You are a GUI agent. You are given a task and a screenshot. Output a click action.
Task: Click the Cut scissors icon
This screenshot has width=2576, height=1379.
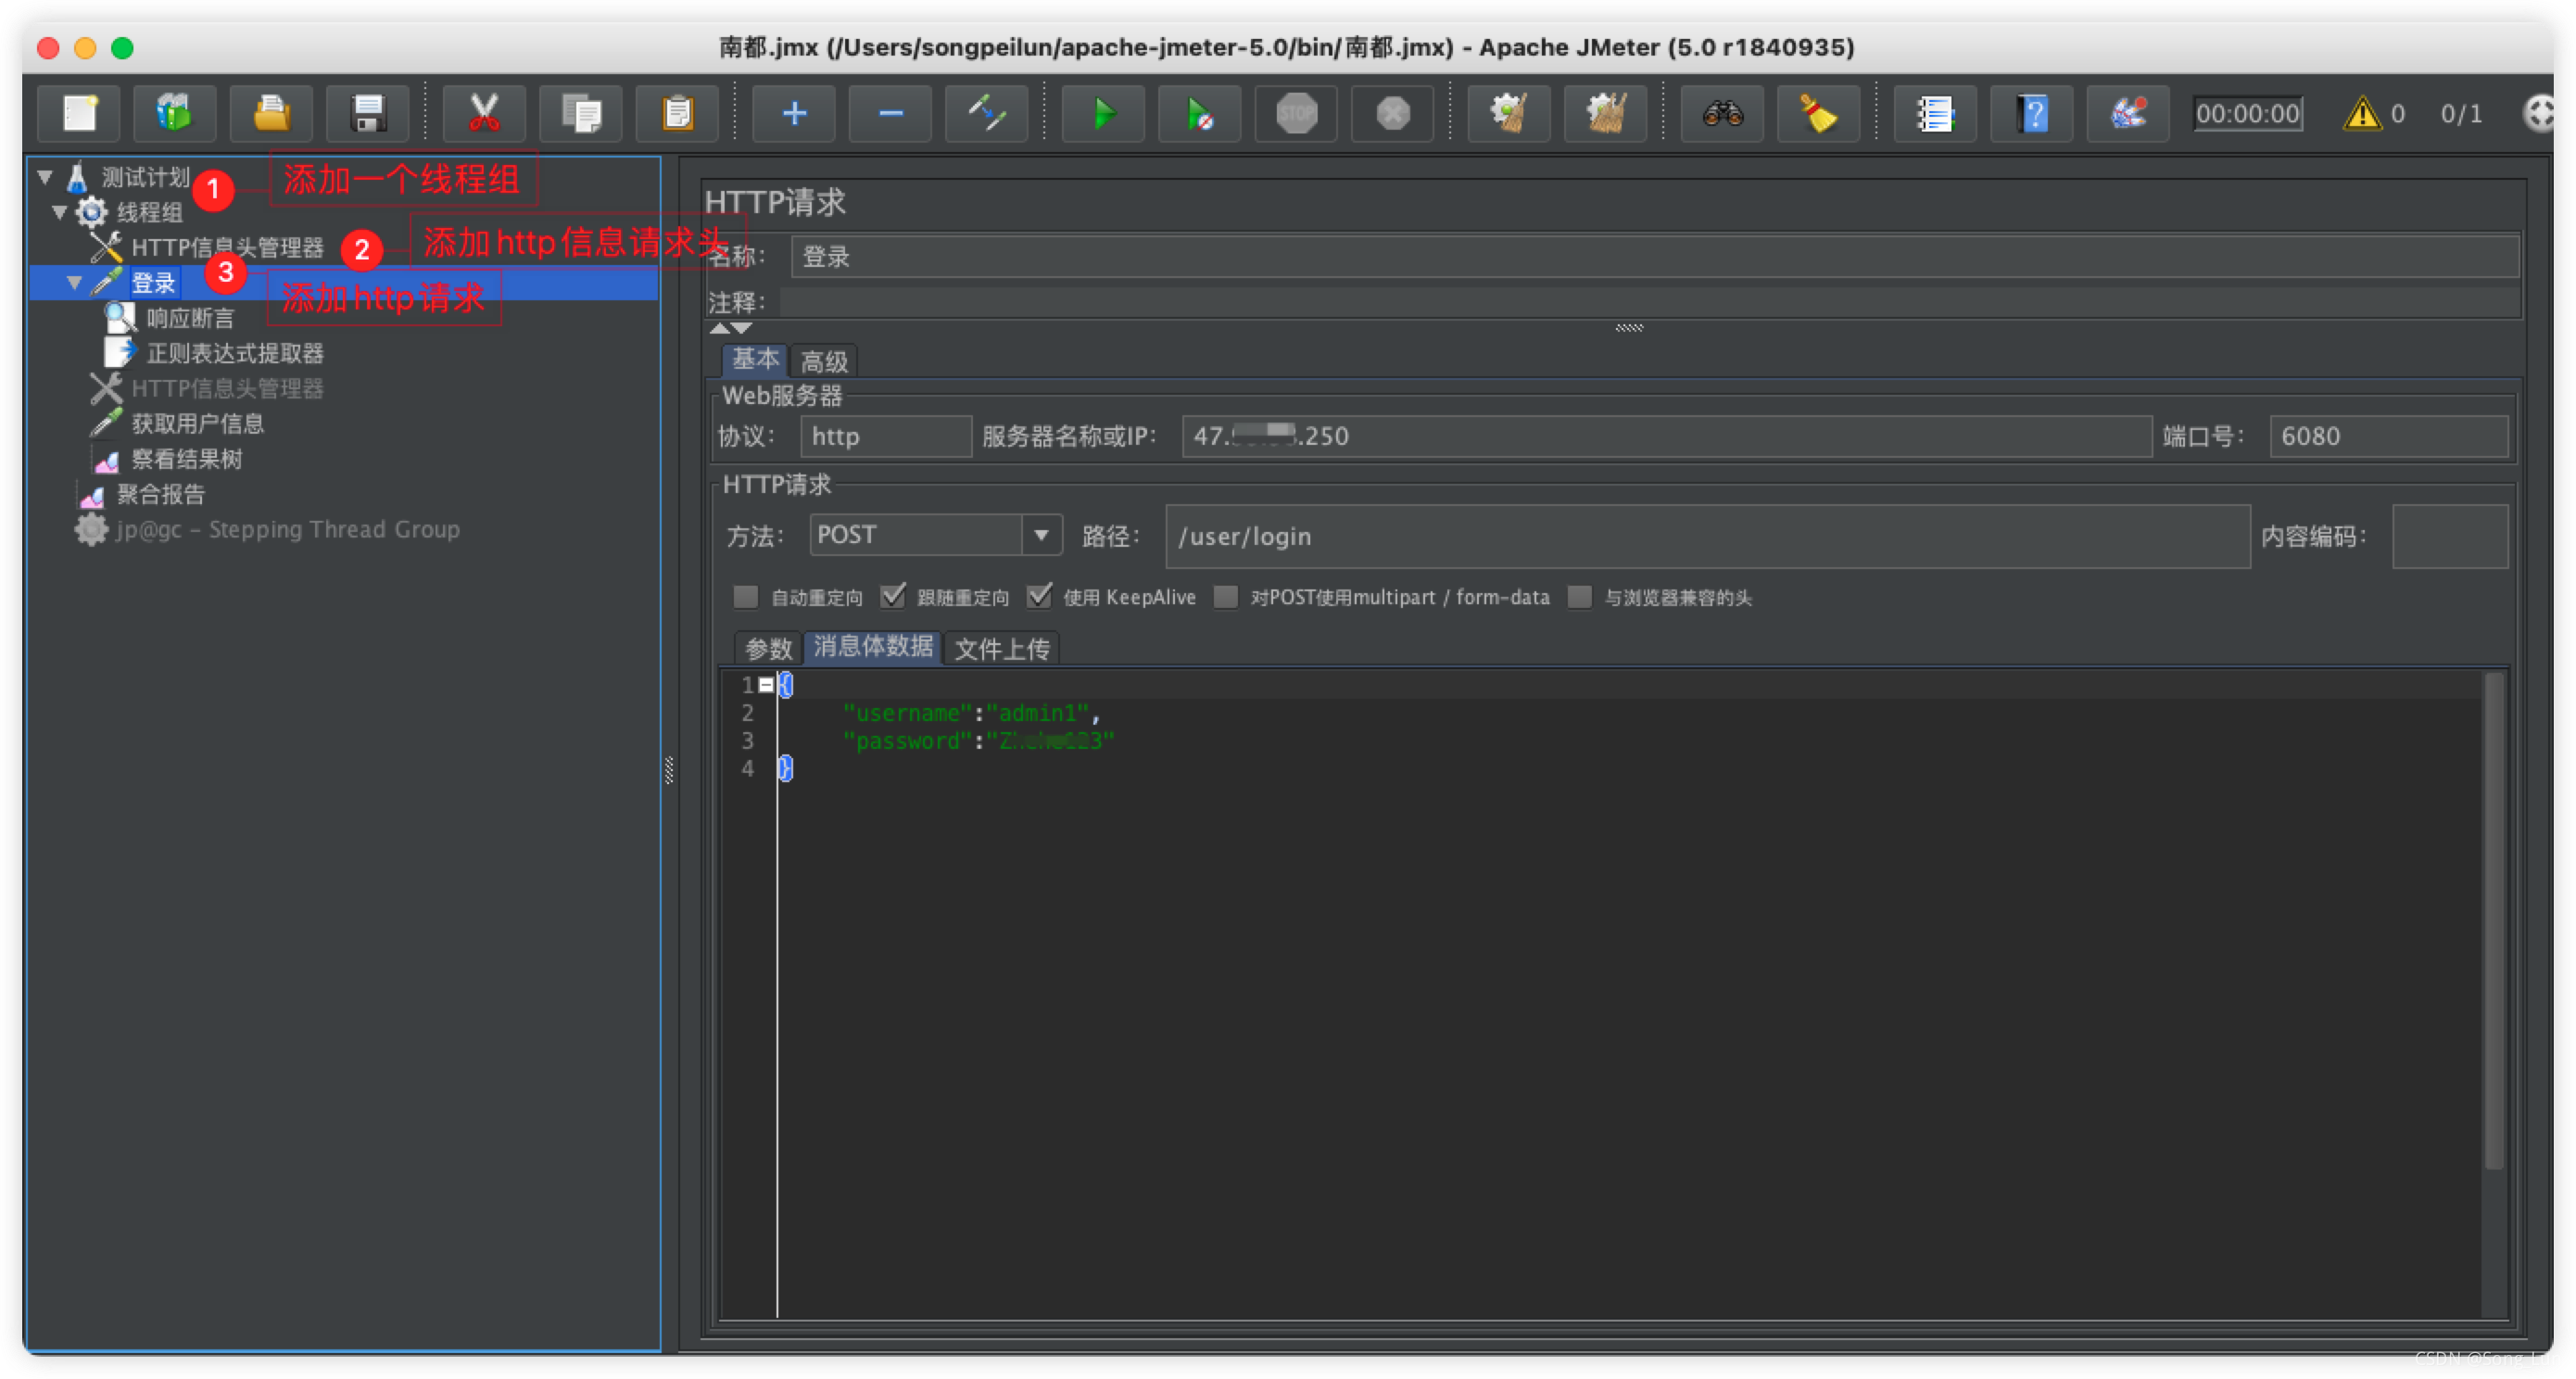pos(484,113)
